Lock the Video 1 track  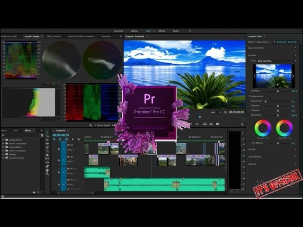coord(59,160)
